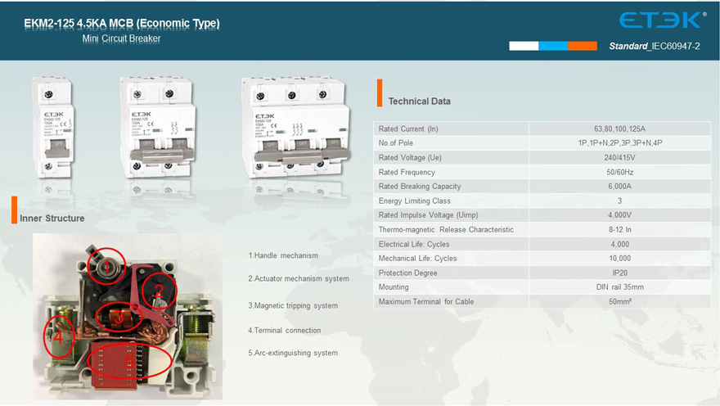Select the Protection Degree label cell

(452, 273)
